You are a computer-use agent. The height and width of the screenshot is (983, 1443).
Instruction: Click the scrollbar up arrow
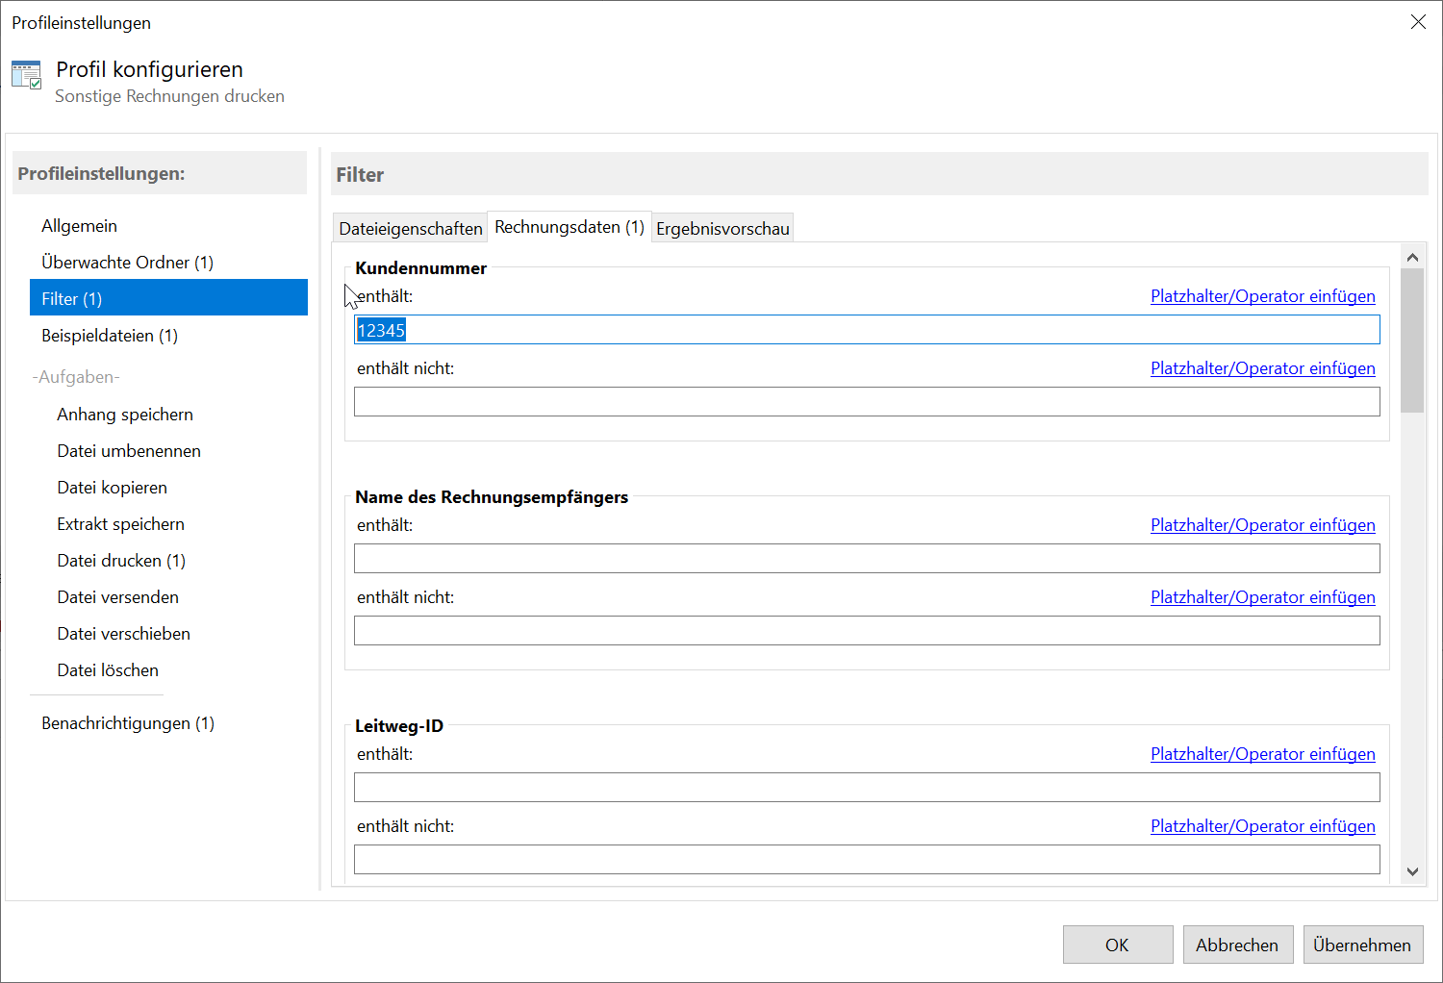[x=1412, y=257]
